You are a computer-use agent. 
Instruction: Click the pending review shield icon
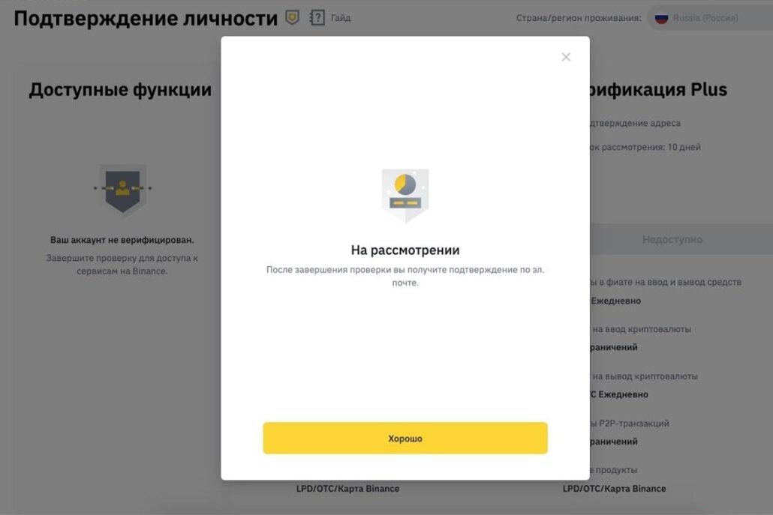[405, 195]
